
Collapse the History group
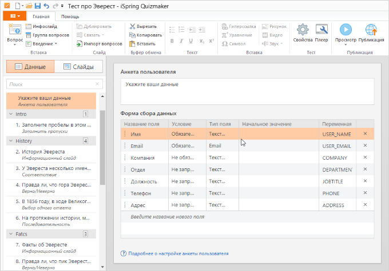(11, 141)
